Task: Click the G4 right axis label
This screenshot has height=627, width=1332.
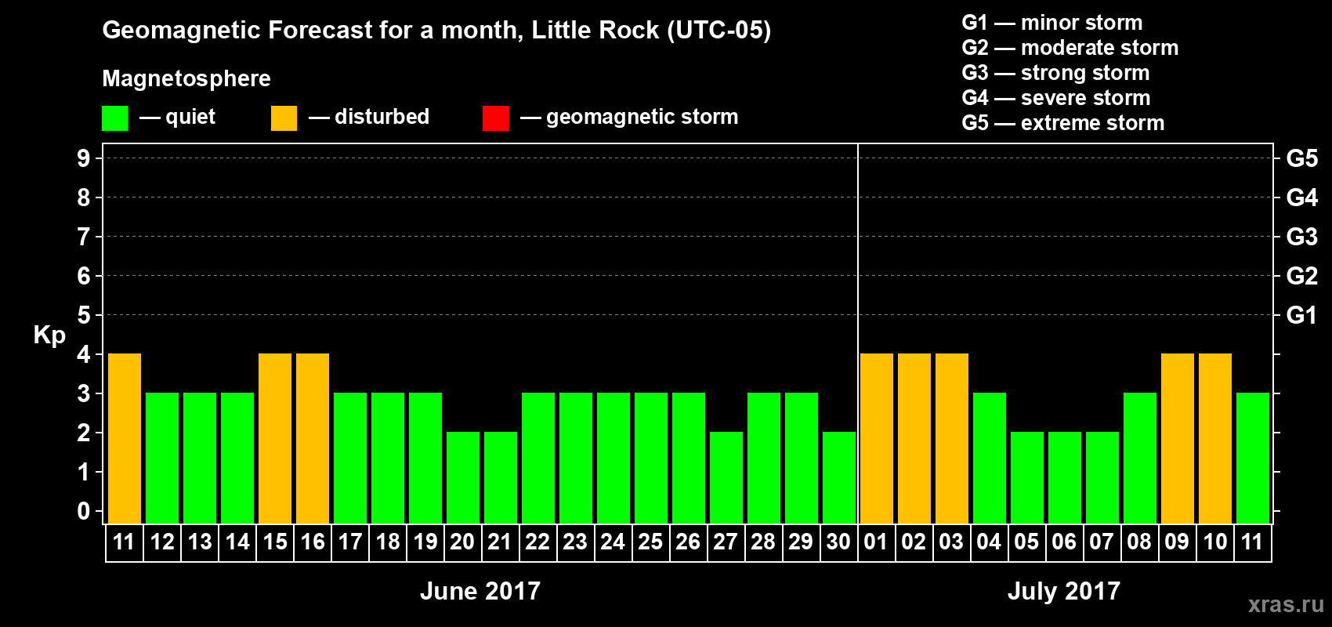Action: pos(1302,198)
